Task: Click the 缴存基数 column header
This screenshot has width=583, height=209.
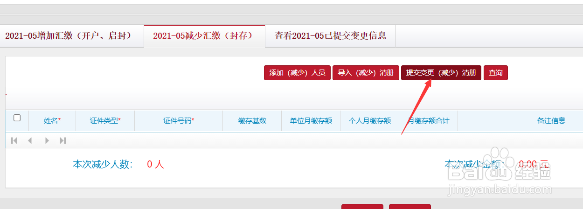Action: 252,121
